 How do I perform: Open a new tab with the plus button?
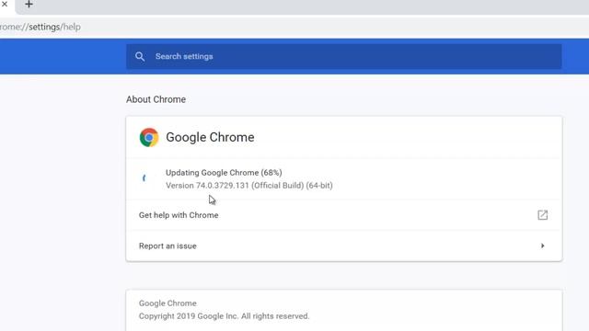29,4
